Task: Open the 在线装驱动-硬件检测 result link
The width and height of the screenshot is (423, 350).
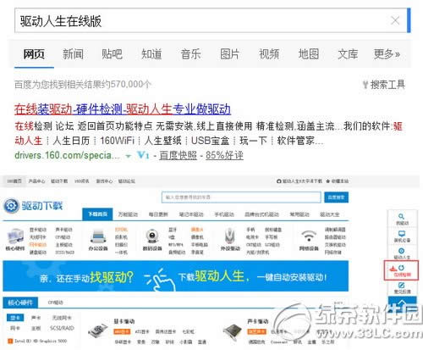Action: tap(123, 109)
